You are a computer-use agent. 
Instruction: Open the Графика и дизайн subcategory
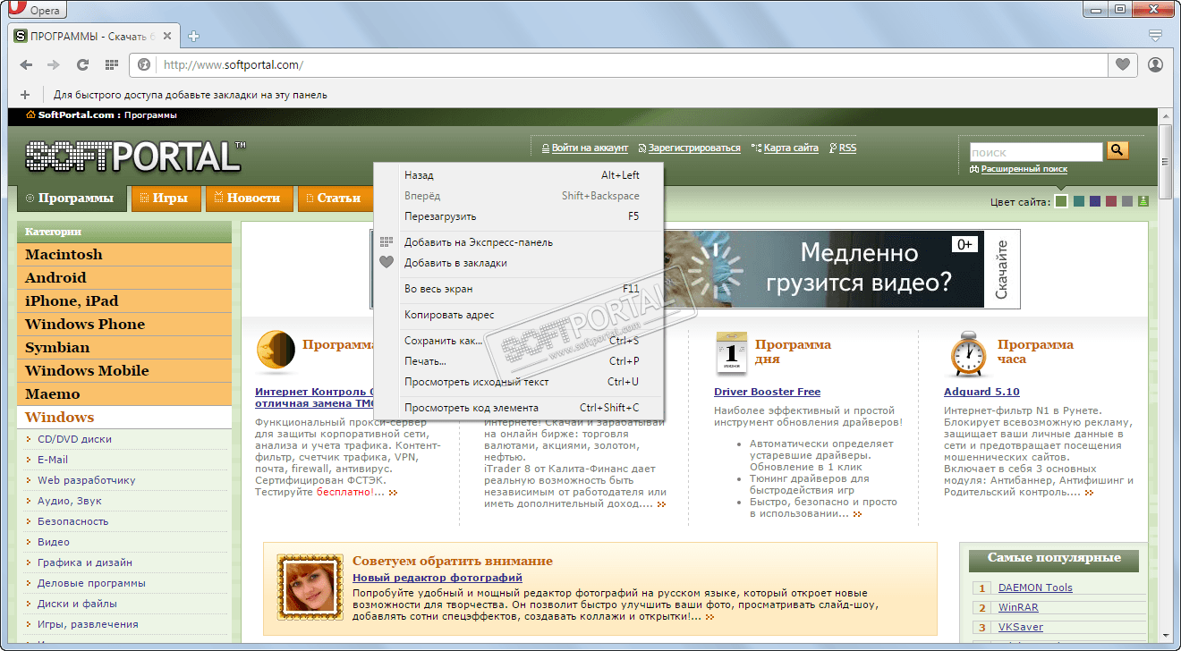[85, 562]
